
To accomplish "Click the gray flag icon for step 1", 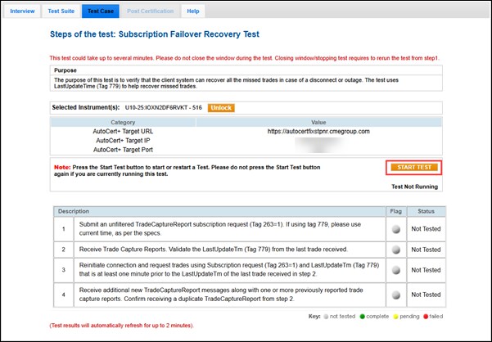I will click(x=395, y=230).
